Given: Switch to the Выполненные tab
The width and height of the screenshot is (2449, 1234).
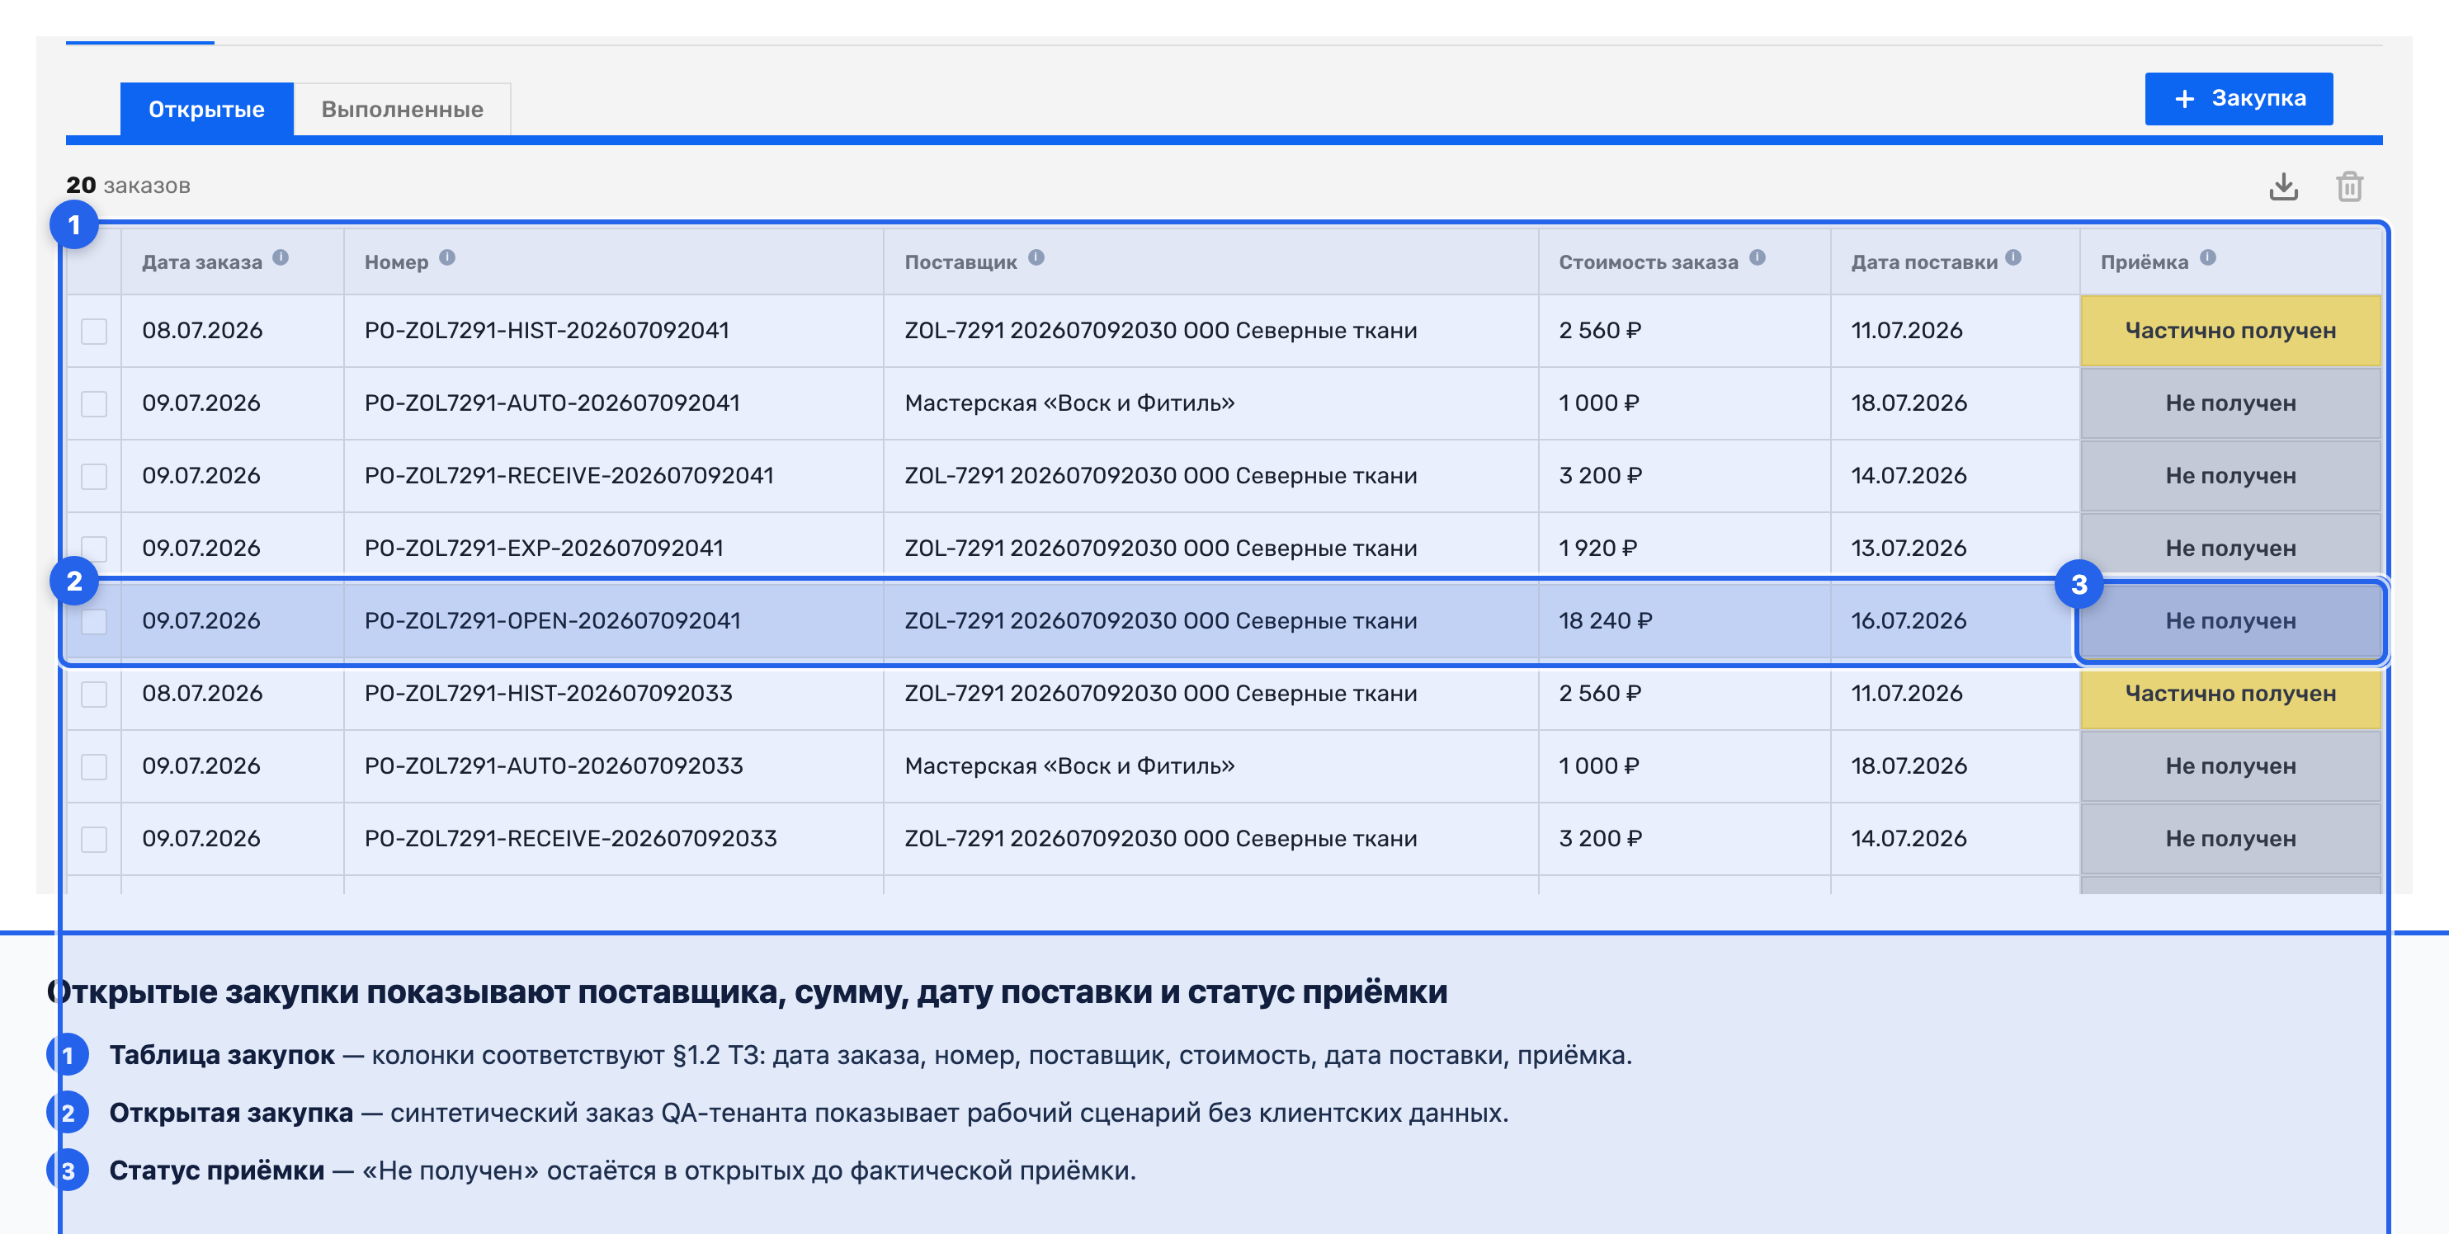Looking at the screenshot, I should coord(402,110).
